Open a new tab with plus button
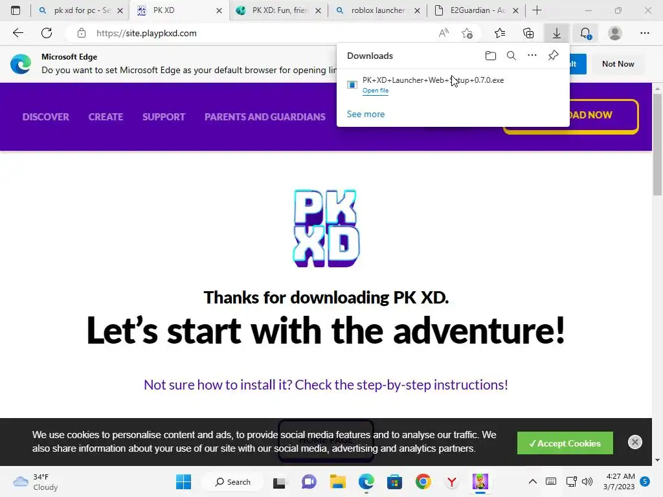 click(x=537, y=10)
